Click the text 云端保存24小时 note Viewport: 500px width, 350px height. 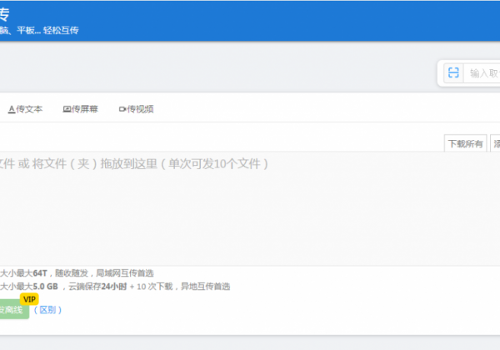pos(97,287)
